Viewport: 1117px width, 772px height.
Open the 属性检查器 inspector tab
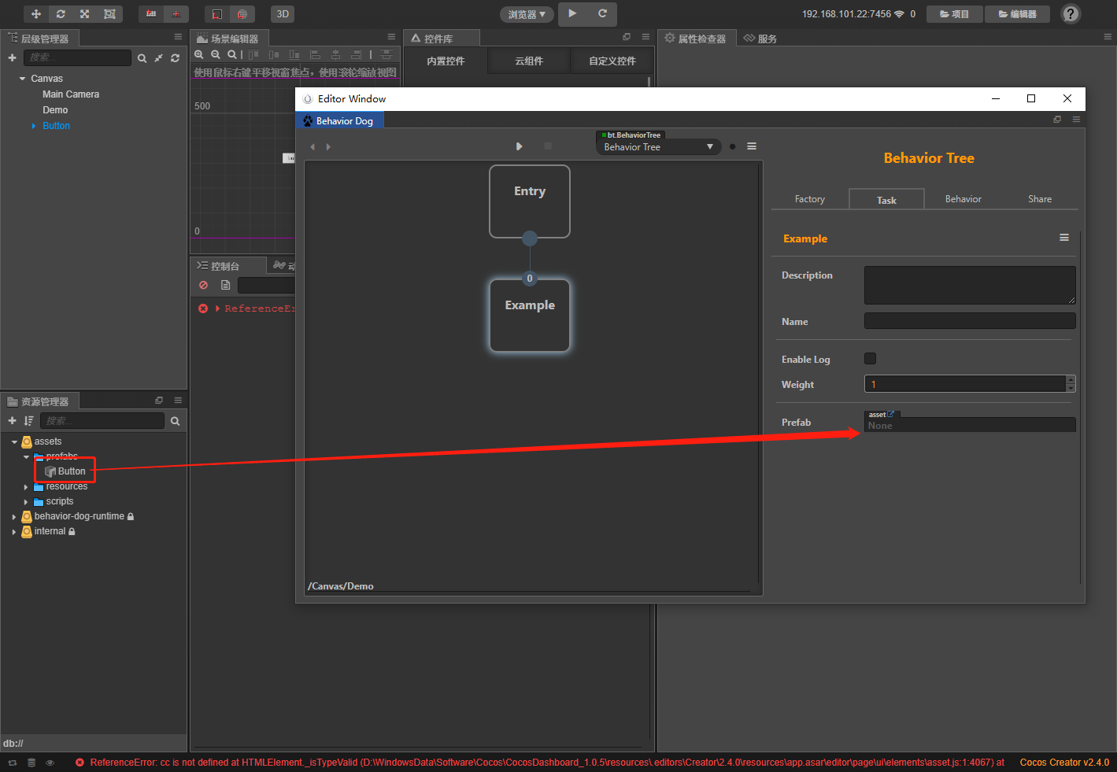coord(696,39)
